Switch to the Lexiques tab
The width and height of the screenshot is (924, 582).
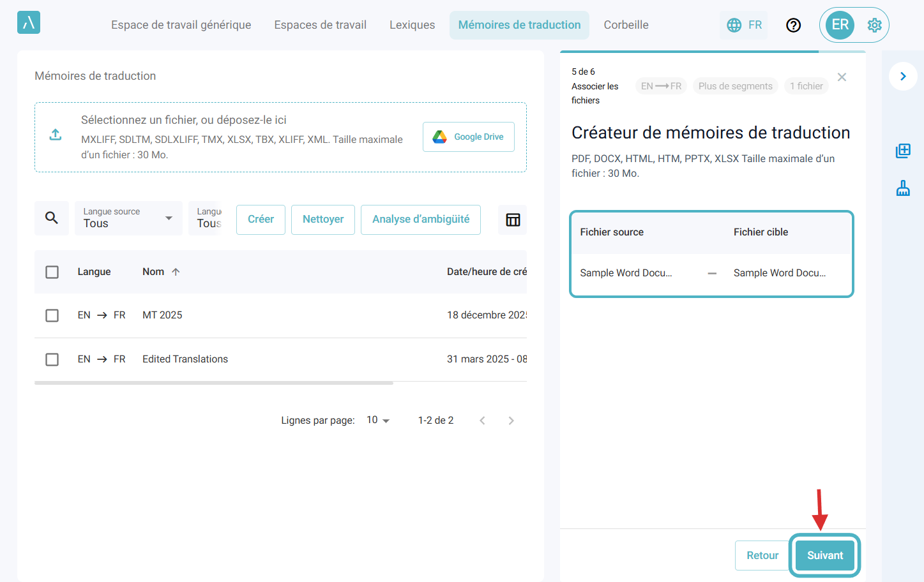click(x=412, y=25)
